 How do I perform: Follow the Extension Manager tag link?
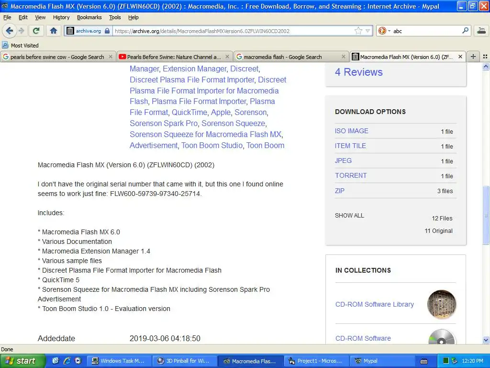pyautogui.click(x=195, y=69)
